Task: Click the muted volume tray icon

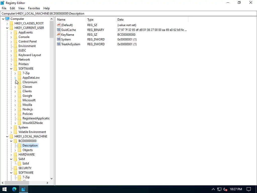Action: point(225,189)
